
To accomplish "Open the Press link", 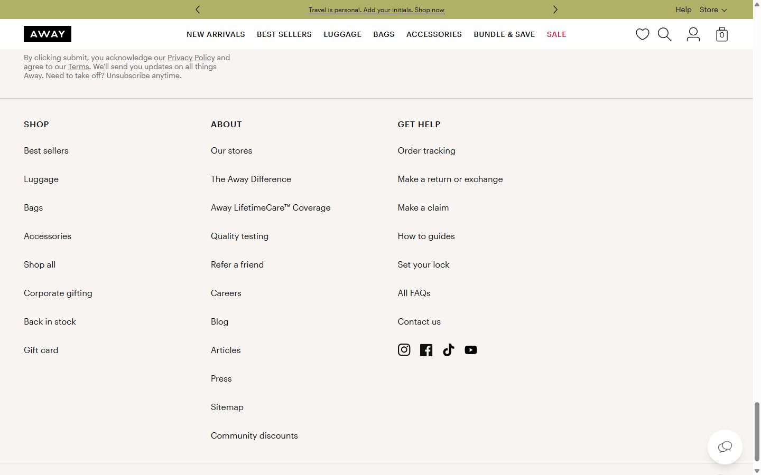I will pos(221,378).
